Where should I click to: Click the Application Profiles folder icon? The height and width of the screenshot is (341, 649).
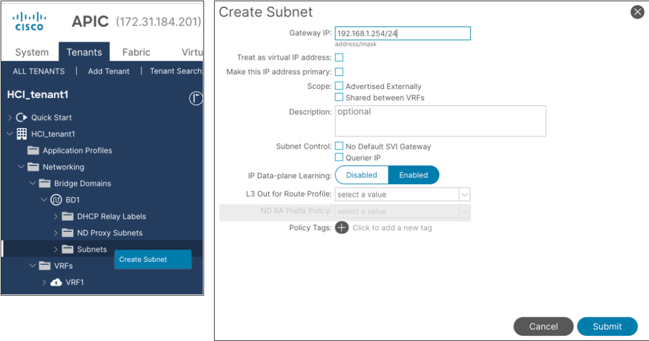tap(33, 150)
